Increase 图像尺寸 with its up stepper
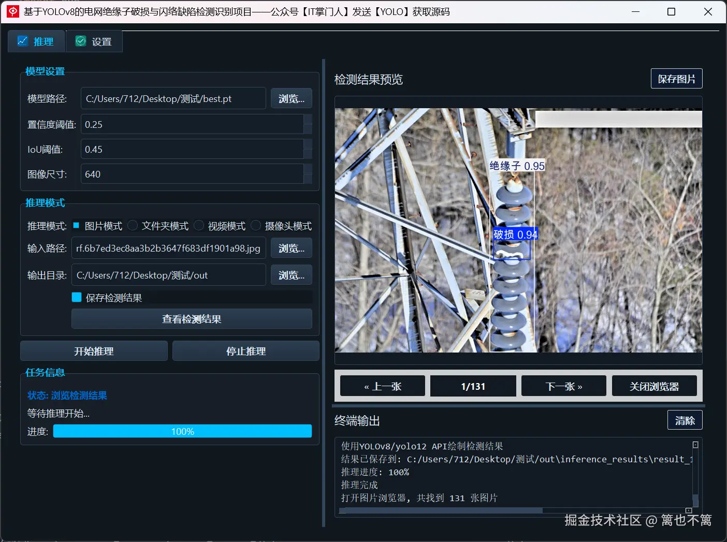The image size is (727, 542). point(308,169)
